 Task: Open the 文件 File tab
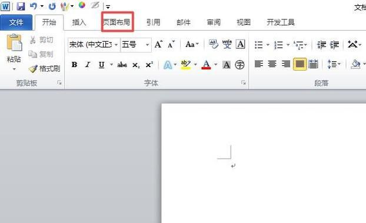(16, 22)
